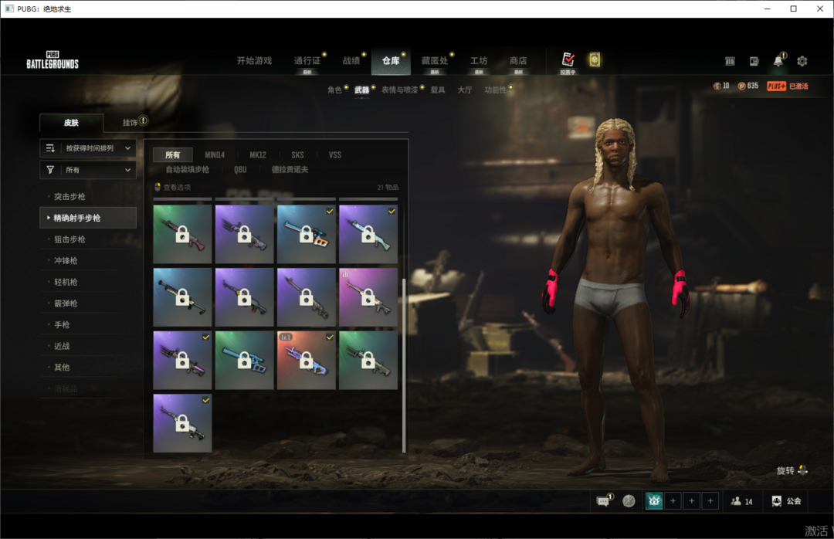Click the gold card icon in top bar

[x=594, y=60]
